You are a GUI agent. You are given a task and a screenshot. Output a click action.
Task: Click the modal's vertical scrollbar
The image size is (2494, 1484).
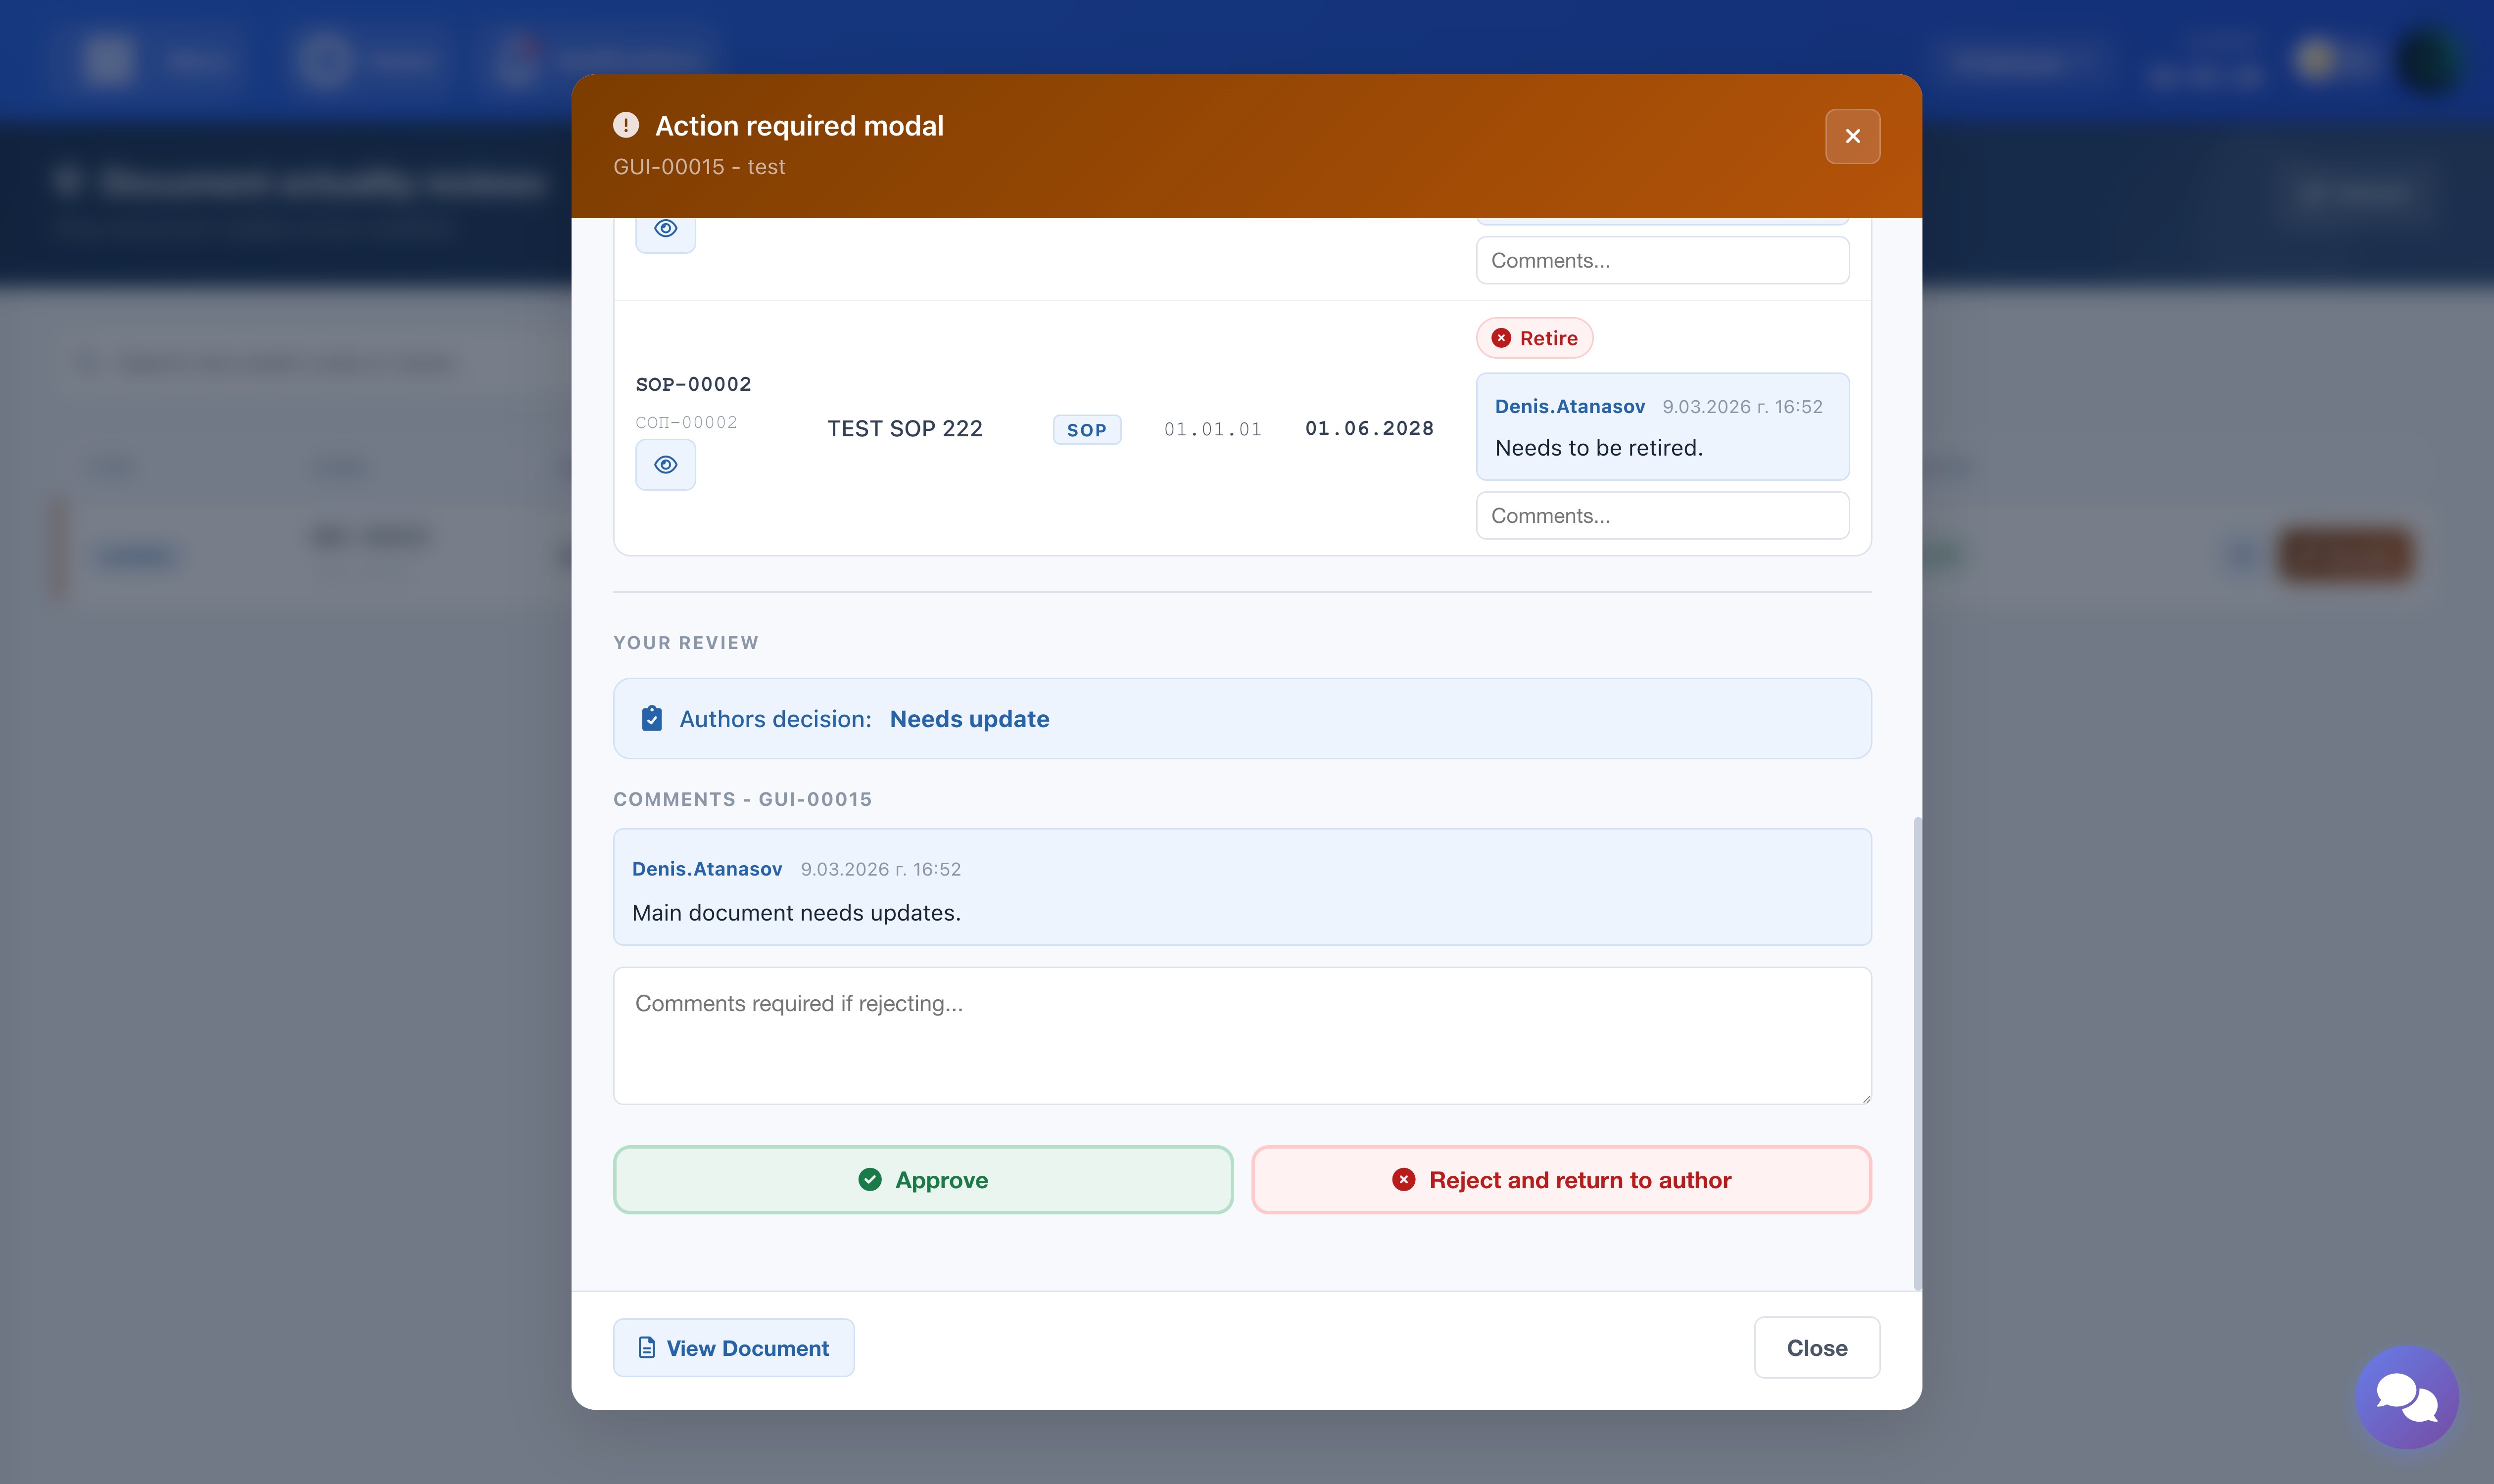[1917, 1050]
